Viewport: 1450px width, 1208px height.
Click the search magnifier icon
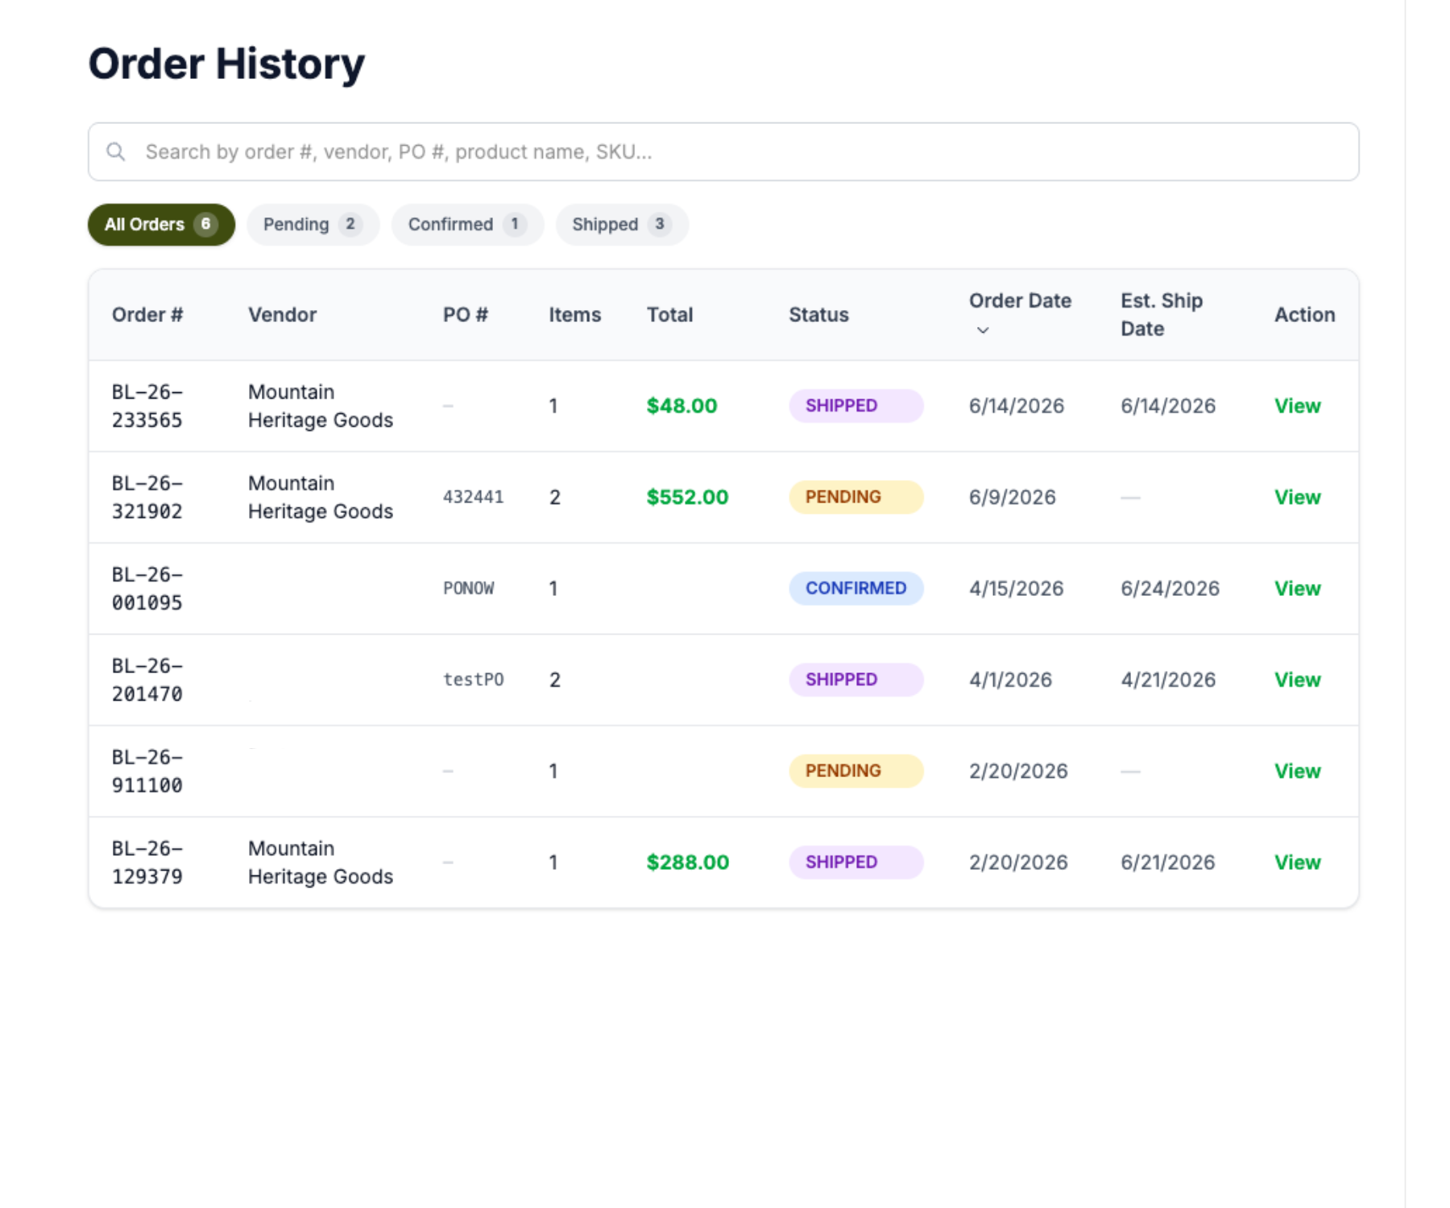[116, 151]
